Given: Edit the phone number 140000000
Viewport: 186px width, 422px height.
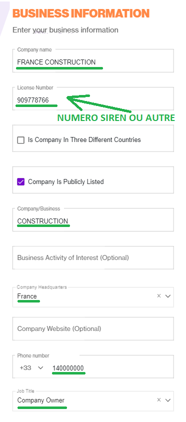Looking at the screenshot, I should click(68, 368).
